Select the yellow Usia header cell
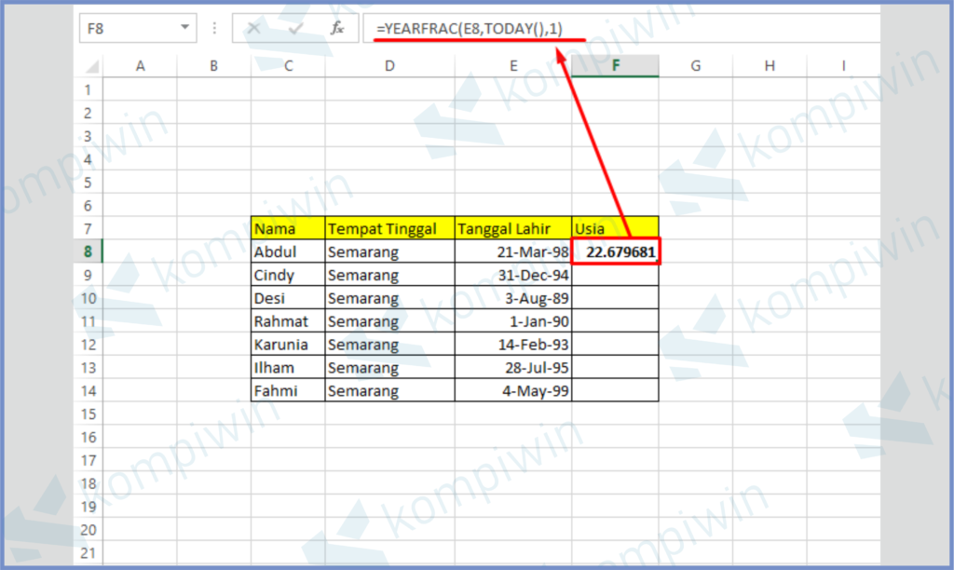 [615, 228]
